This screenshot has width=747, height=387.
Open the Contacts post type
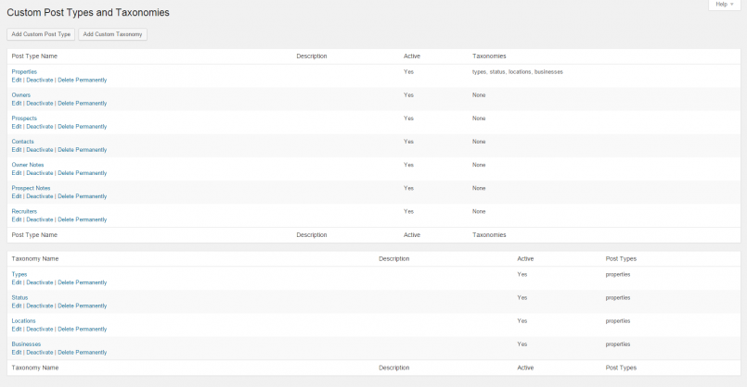point(23,142)
